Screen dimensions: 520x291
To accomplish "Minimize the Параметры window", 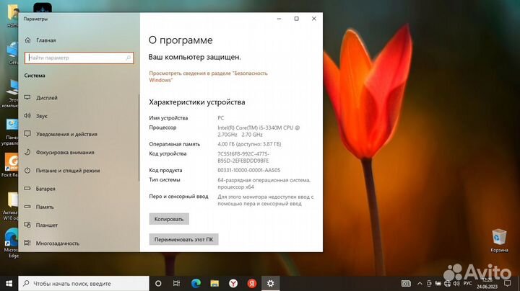I will coord(279,19).
